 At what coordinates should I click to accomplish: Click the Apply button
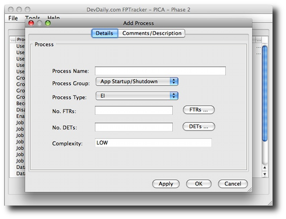click(x=166, y=183)
